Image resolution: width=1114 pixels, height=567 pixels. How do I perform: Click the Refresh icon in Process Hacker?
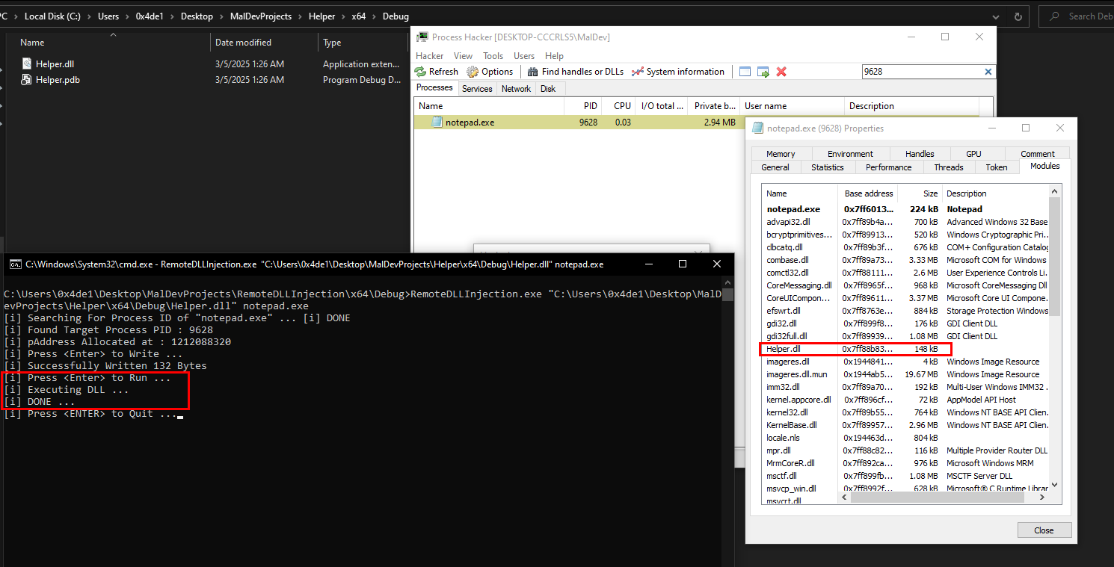[x=421, y=72]
